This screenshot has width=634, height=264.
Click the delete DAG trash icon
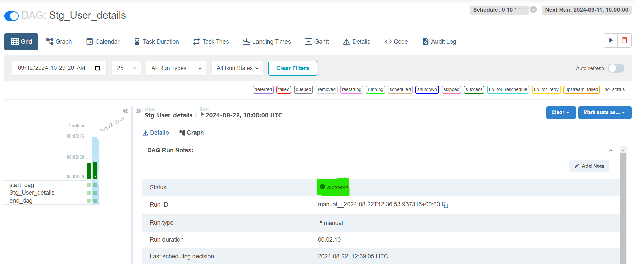point(624,41)
